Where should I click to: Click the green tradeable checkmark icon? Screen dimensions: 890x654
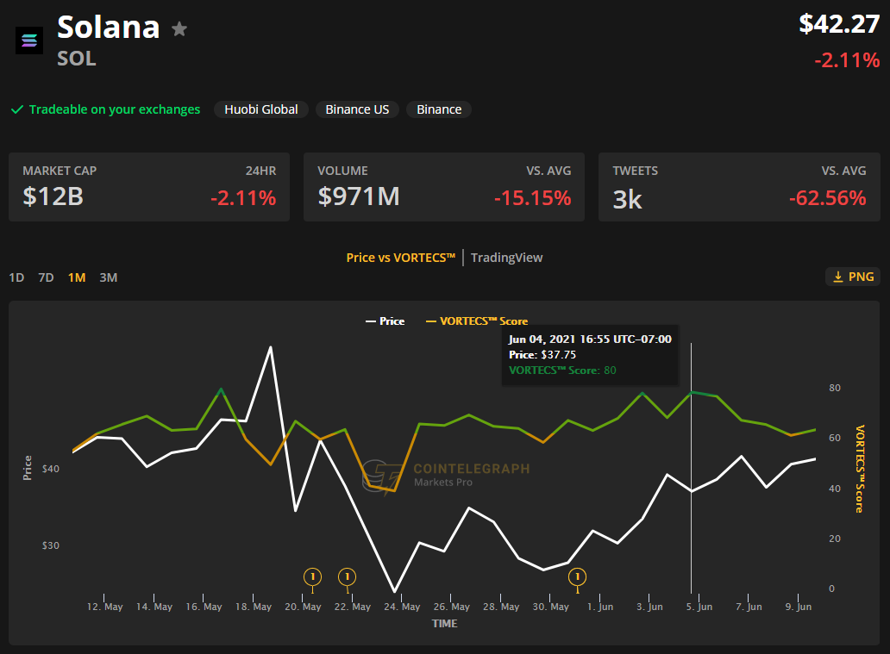[16, 109]
